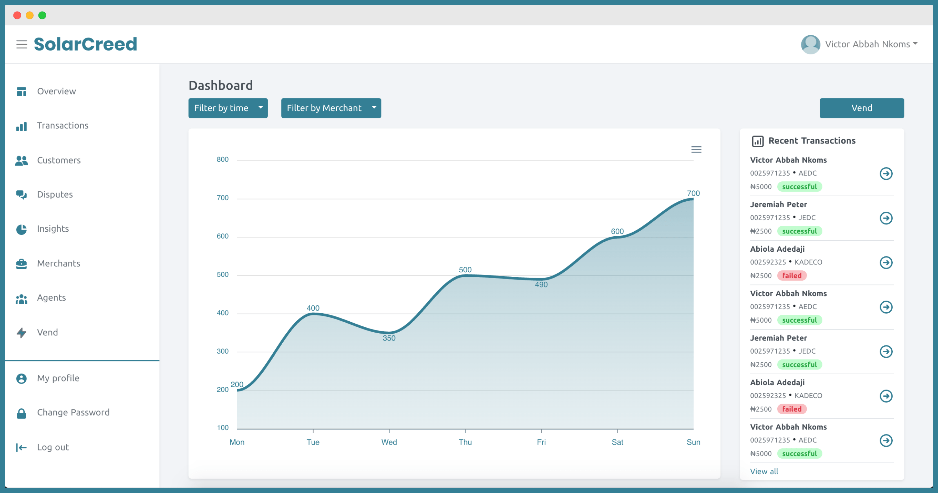
Task: Click the Vend lightning bolt icon
Action: 22,332
